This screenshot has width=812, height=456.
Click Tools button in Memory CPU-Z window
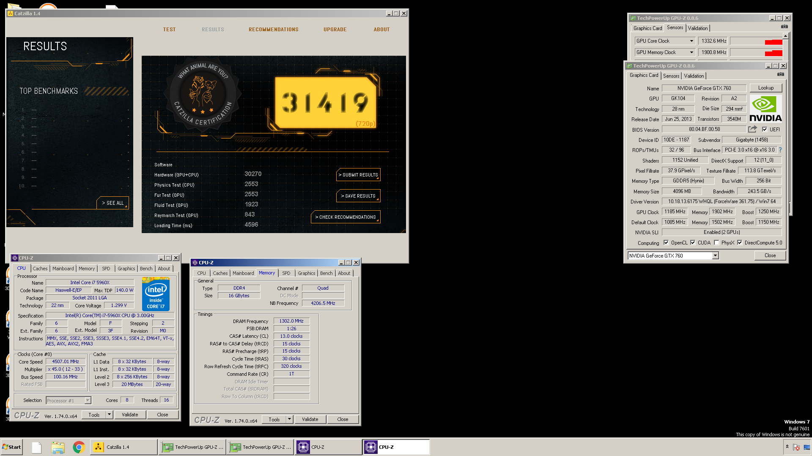274,419
